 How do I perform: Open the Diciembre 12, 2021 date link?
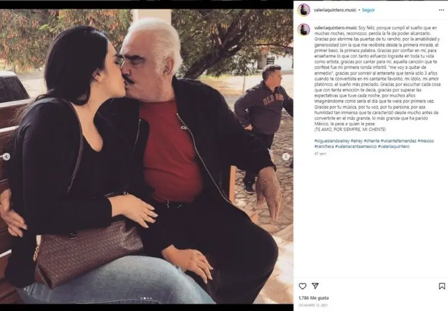313,305
